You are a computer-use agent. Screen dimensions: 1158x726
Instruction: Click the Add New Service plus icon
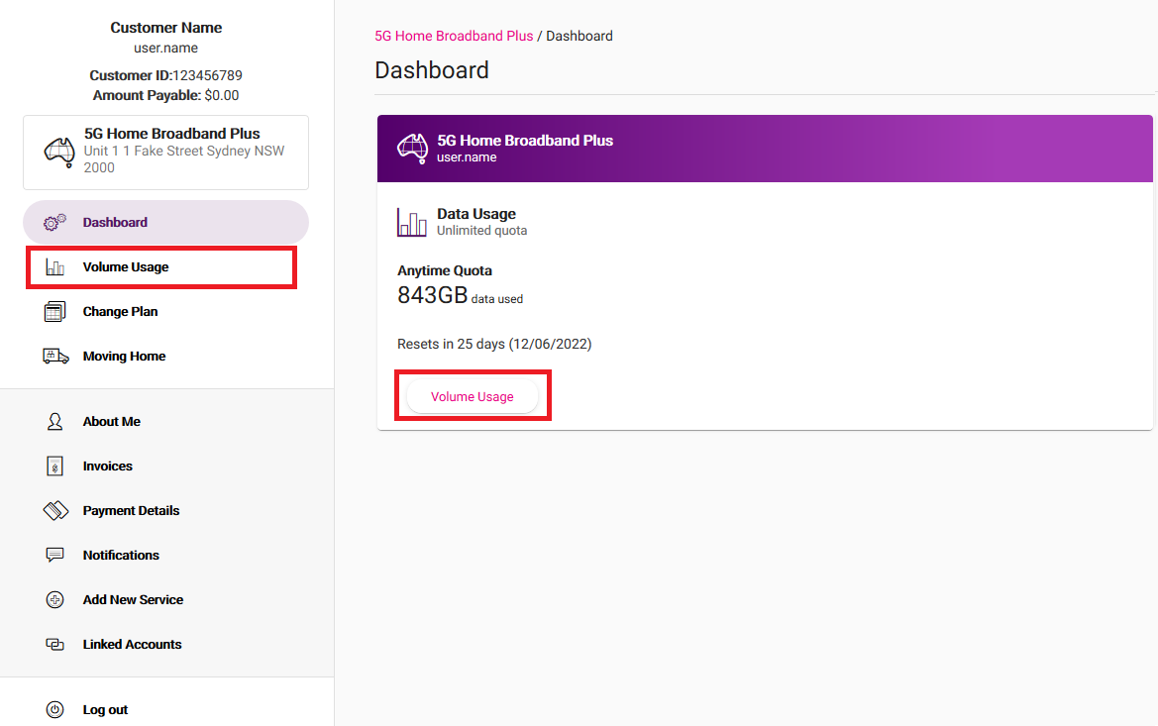[x=54, y=600]
